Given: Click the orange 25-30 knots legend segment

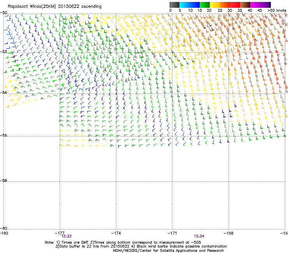Looking at the screenshot, I should 225,5.
